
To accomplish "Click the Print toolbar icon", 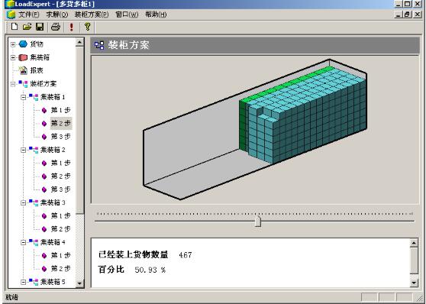I will pyautogui.click(x=56, y=27).
